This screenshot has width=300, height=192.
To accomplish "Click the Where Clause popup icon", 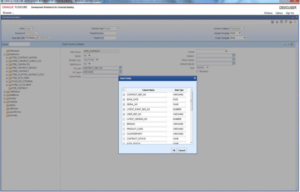I will coord(234,59).
